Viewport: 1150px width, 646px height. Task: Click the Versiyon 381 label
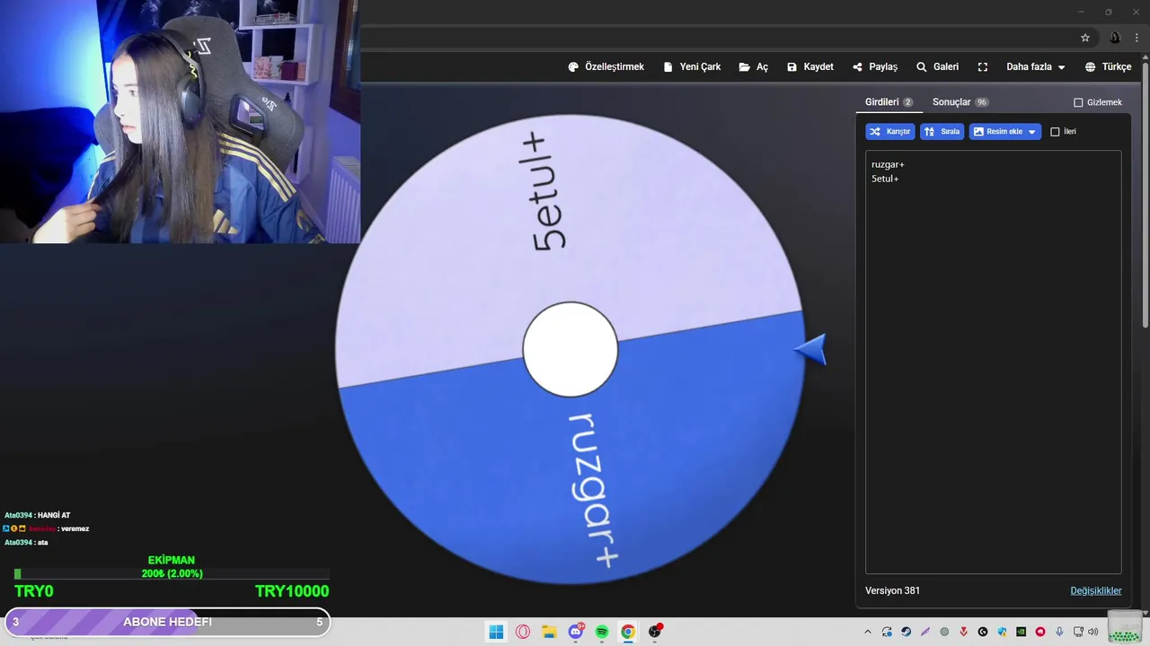(892, 590)
